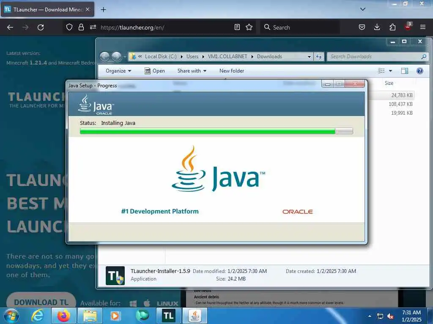Open the Windows Start menu
The width and height of the screenshot is (433, 324).
(x=11, y=316)
